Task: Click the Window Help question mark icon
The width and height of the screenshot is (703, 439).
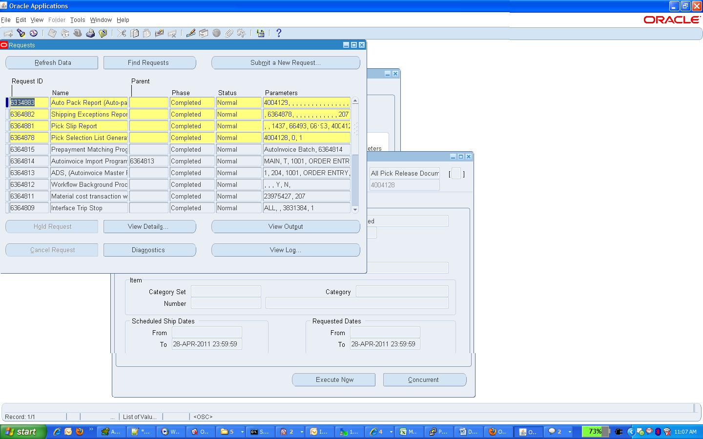Action: click(x=279, y=33)
